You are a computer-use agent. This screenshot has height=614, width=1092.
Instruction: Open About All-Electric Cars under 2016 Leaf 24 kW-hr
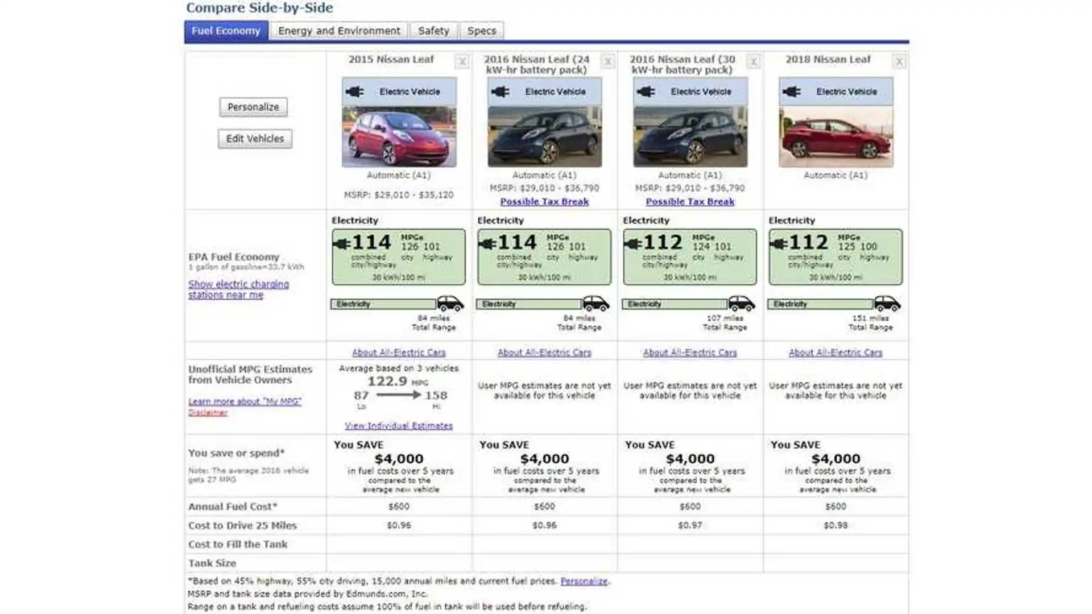click(544, 352)
